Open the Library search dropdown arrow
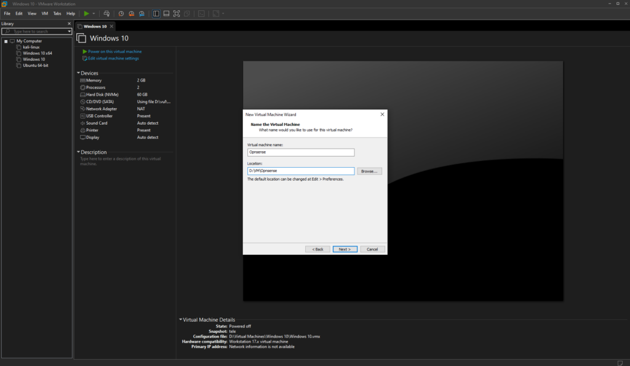Screen dimensions: 630x366 (x=69, y=31)
